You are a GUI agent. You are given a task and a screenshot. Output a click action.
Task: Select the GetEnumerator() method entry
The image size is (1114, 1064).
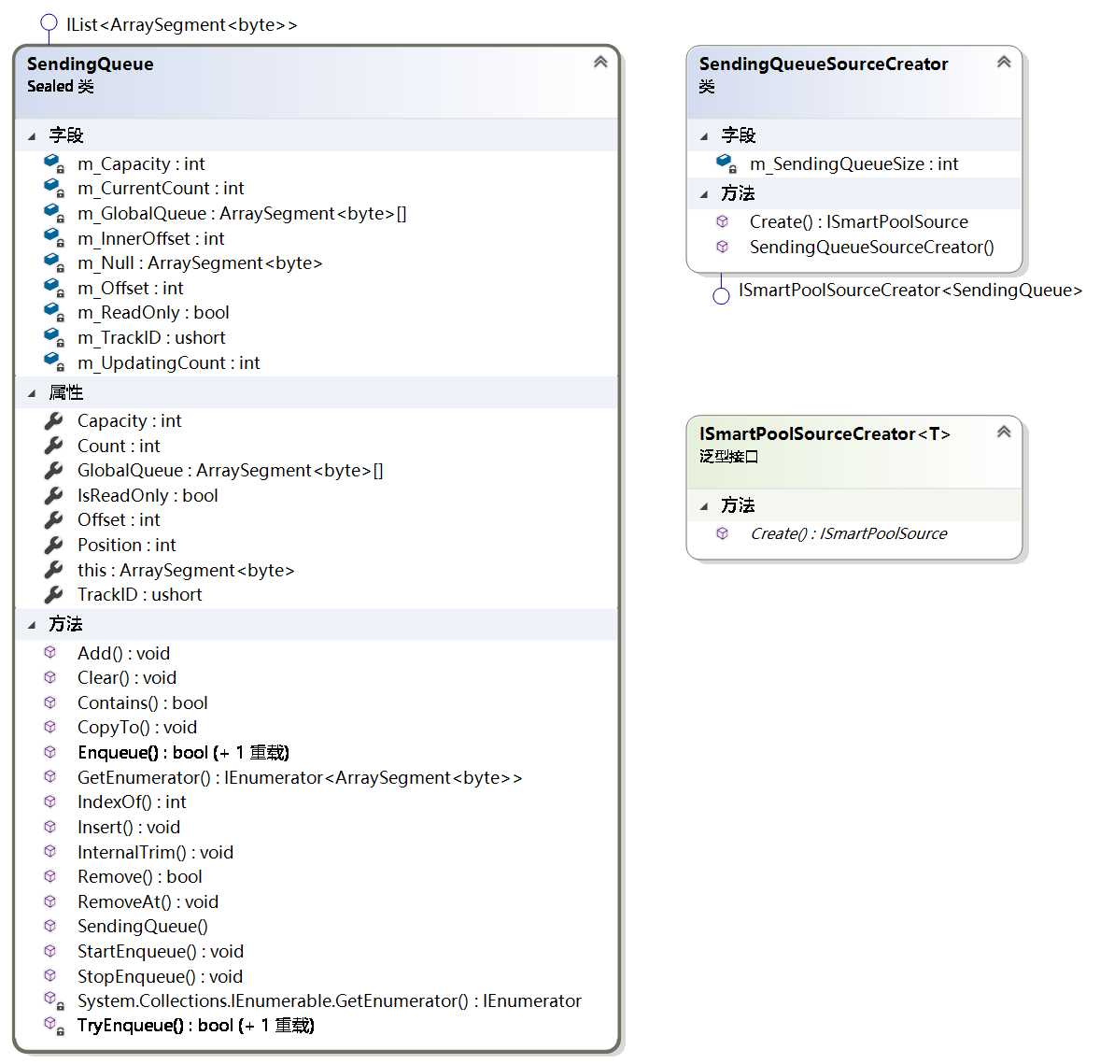pos(299,777)
